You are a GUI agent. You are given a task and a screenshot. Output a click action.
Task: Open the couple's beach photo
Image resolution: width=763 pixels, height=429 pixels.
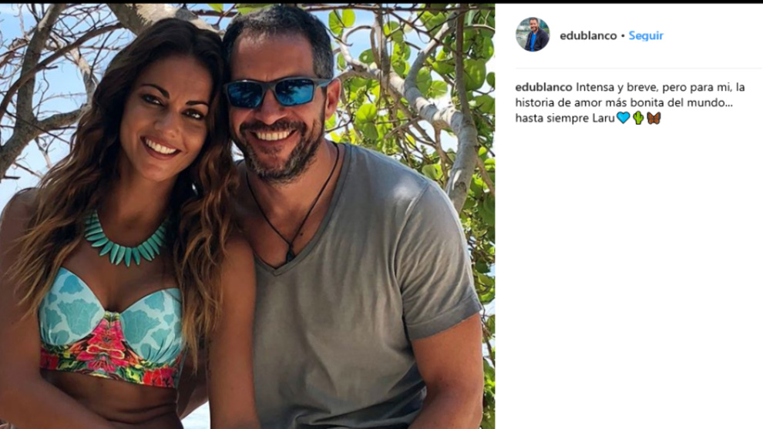[x=247, y=216]
